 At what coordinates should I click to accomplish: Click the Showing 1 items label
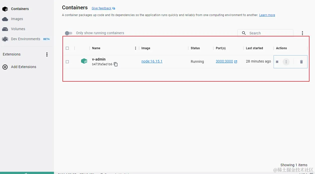[x=294, y=165]
